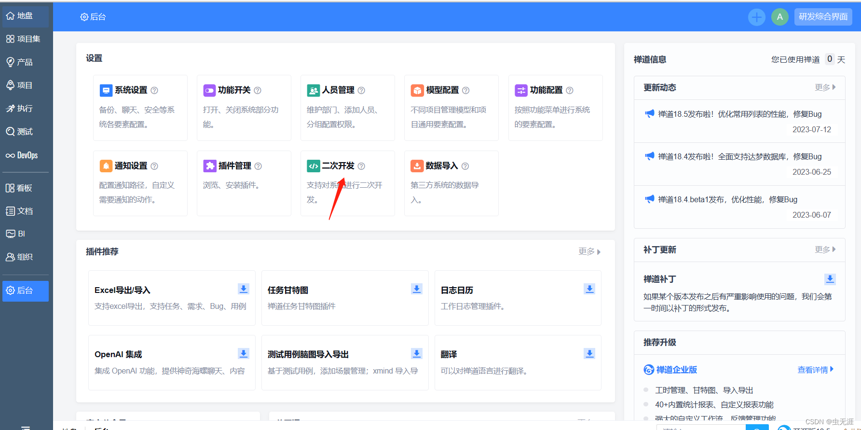This screenshot has width=861, height=430.
Task: Click the 后台 header gear title
Action: pos(93,17)
